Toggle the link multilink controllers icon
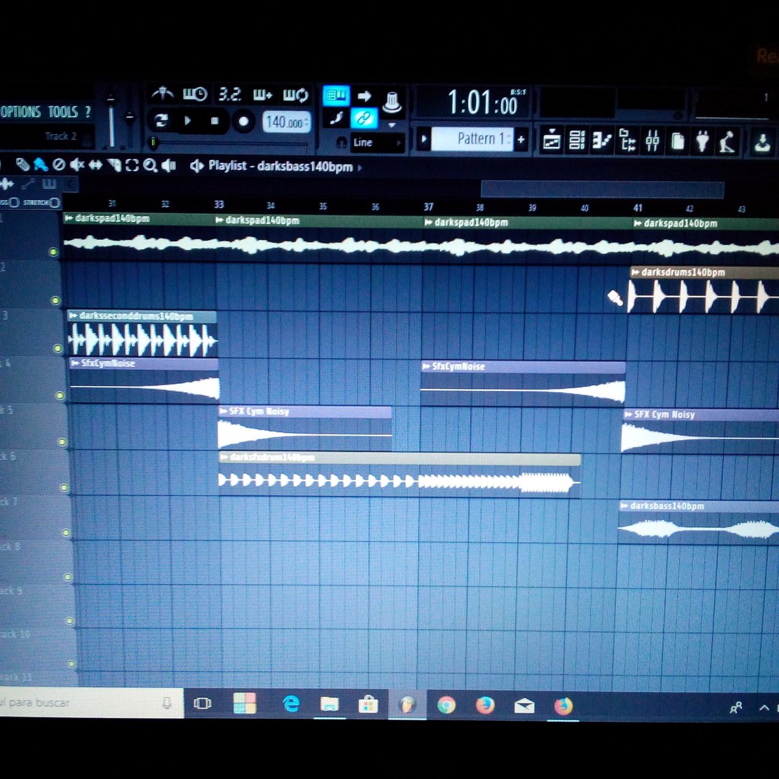The image size is (779, 779). pyautogui.click(x=363, y=118)
